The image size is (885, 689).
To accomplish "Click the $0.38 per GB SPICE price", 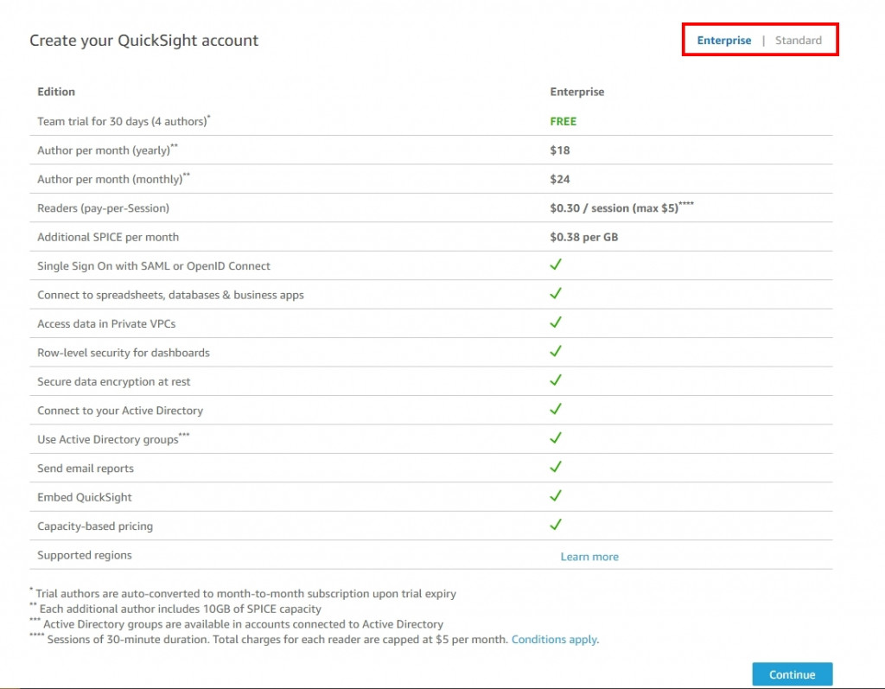I will point(584,237).
